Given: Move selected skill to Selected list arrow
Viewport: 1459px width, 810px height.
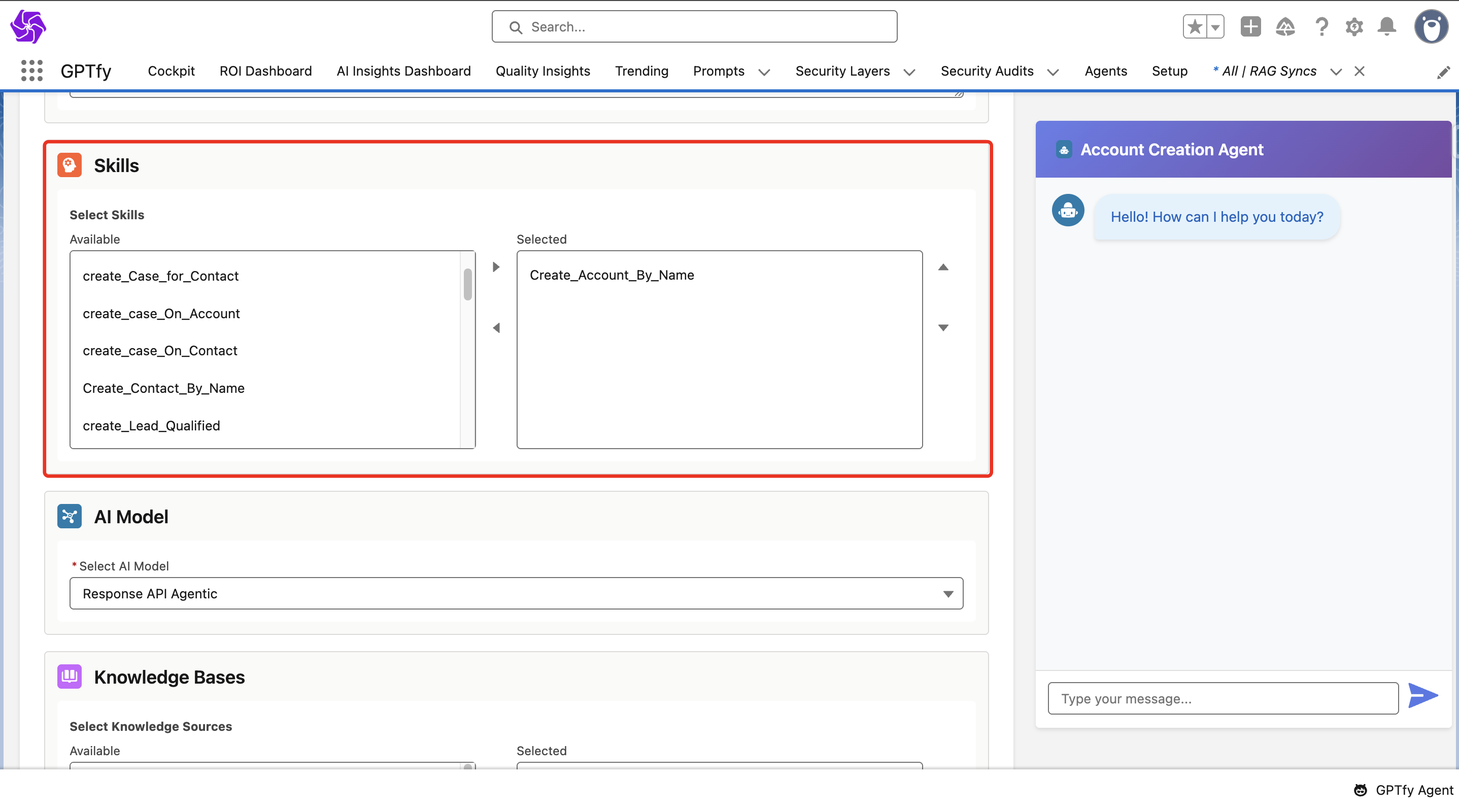Looking at the screenshot, I should 496,267.
